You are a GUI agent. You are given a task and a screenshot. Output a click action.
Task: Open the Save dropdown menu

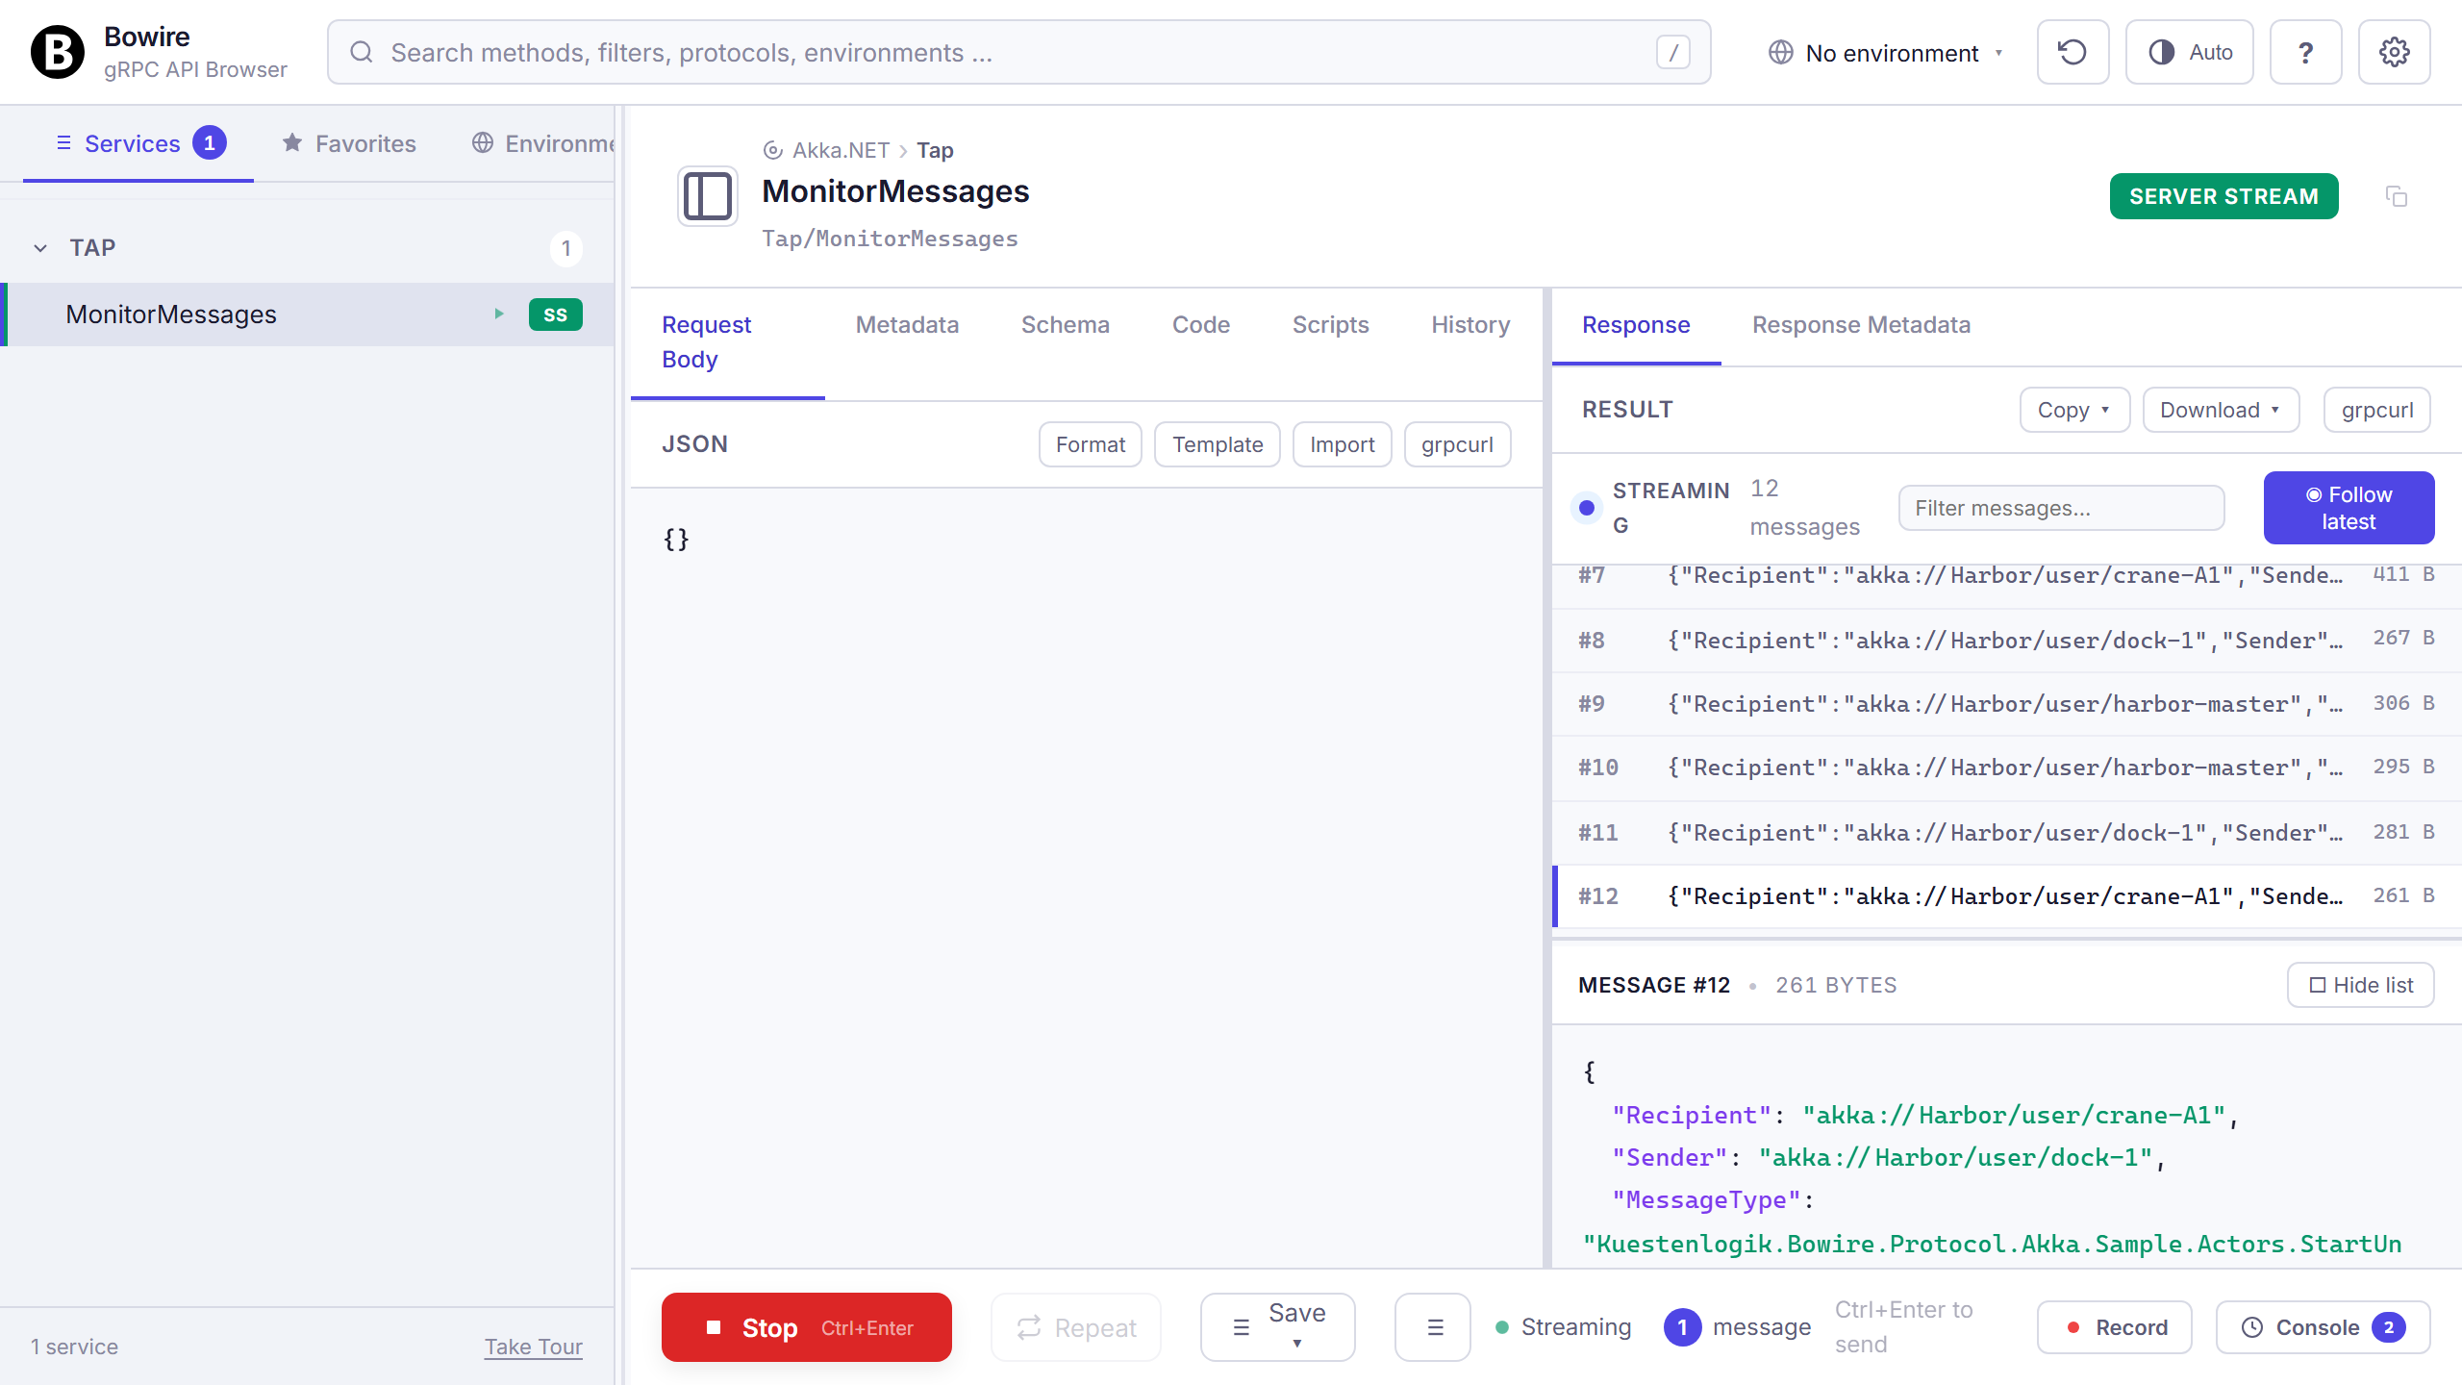tap(1278, 1327)
